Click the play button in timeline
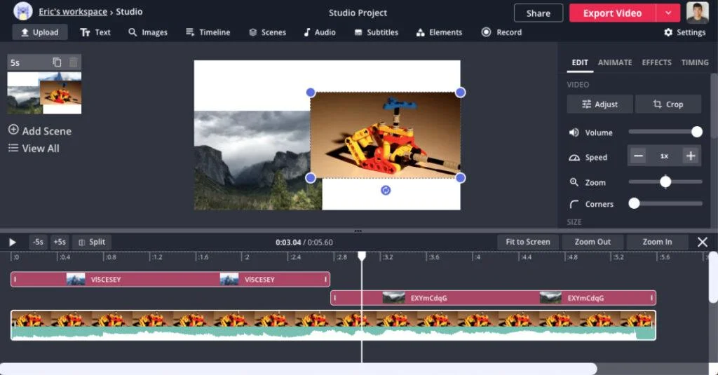Image resolution: width=718 pixels, height=375 pixels. pos(13,242)
